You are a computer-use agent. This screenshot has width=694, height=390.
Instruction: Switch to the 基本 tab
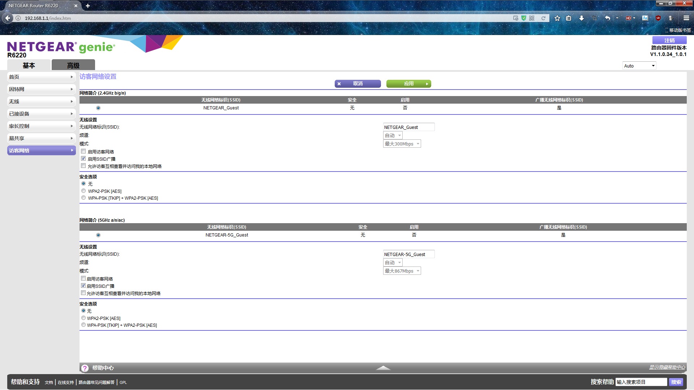[29, 65]
